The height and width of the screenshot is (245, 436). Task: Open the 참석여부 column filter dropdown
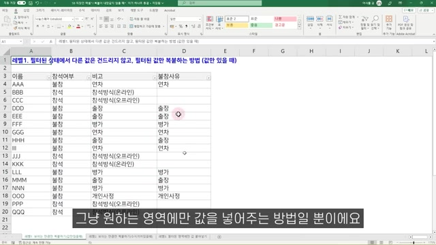(x=89, y=78)
